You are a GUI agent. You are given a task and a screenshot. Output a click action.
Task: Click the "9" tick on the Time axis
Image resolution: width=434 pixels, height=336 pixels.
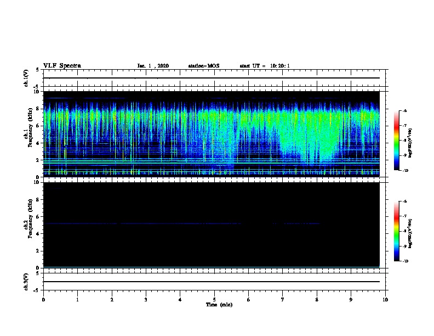(x=351, y=299)
